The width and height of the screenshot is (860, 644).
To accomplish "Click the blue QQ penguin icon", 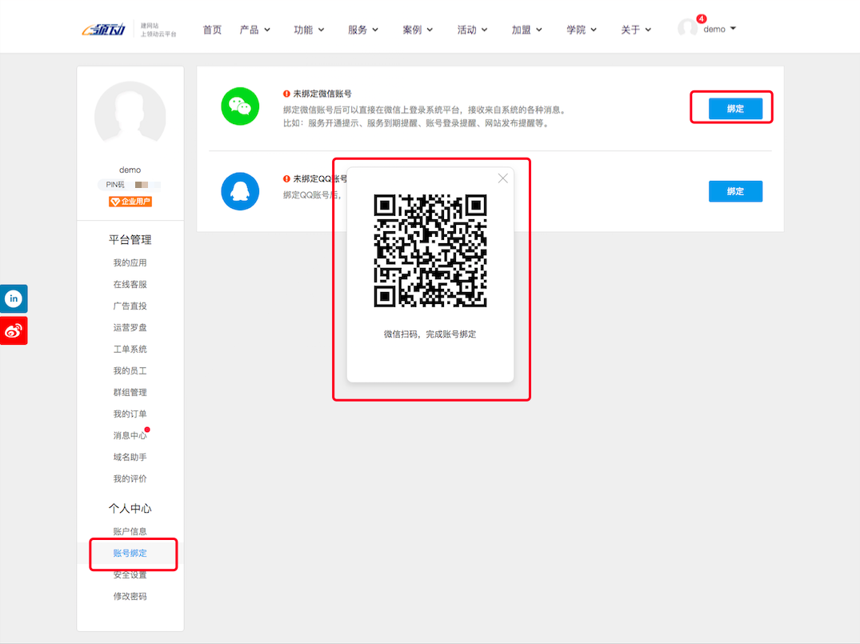I will [240, 191].
